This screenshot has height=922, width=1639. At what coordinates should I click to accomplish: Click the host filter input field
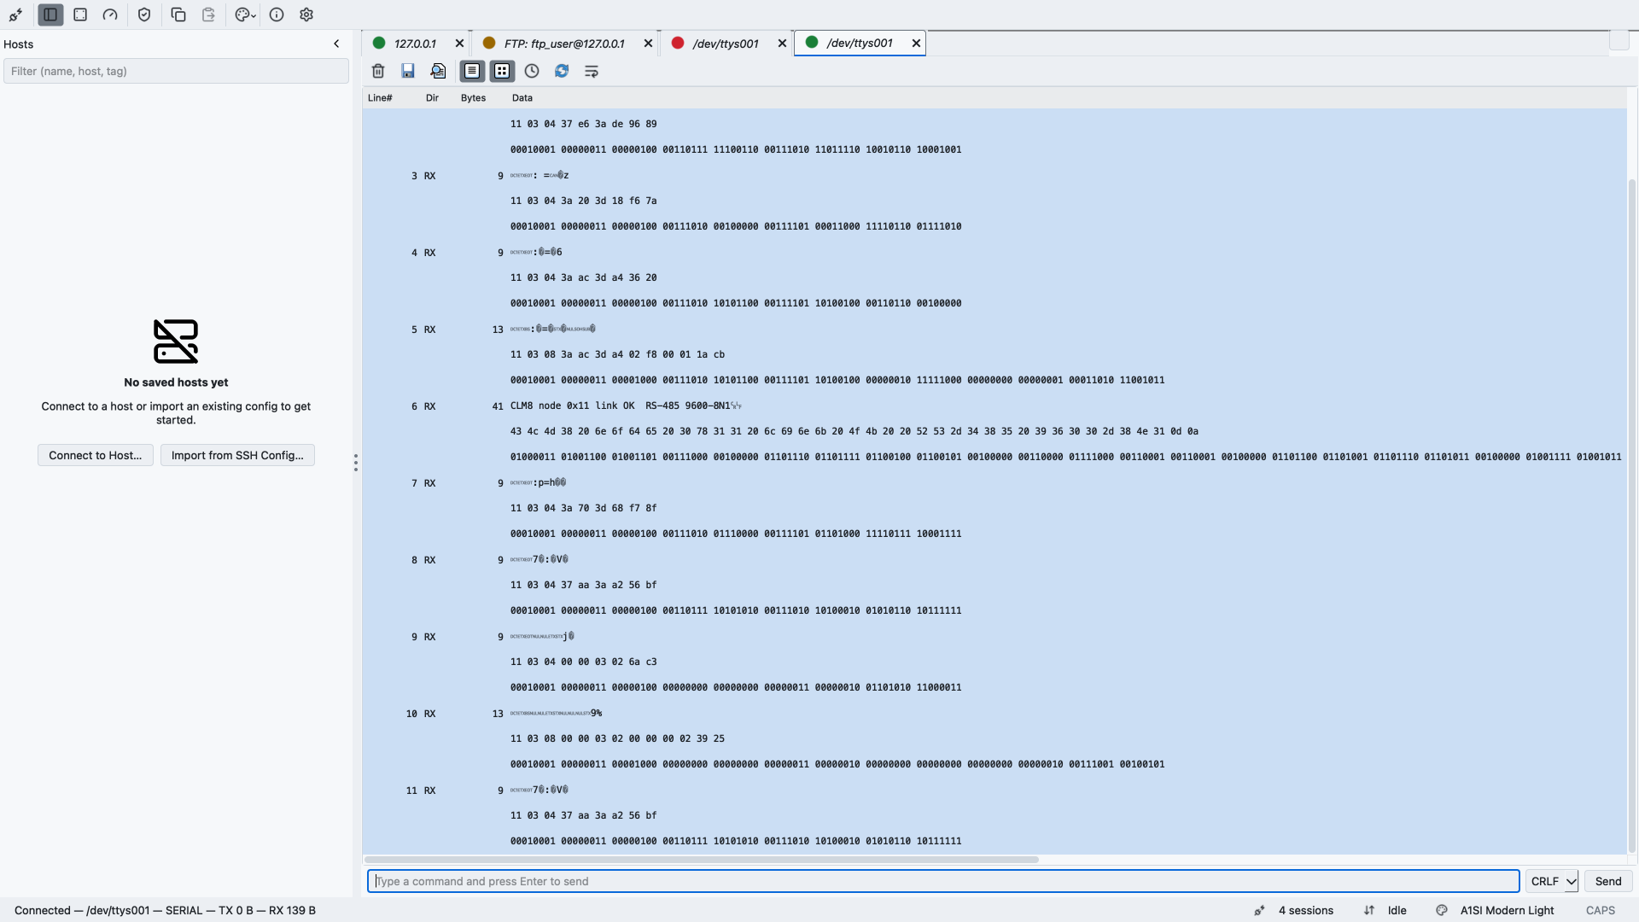tap(176, 71)
